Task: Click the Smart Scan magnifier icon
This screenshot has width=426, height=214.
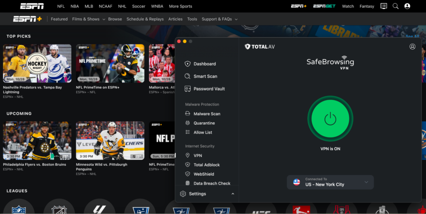Action: pyautogui.click(x=188, y=76)
